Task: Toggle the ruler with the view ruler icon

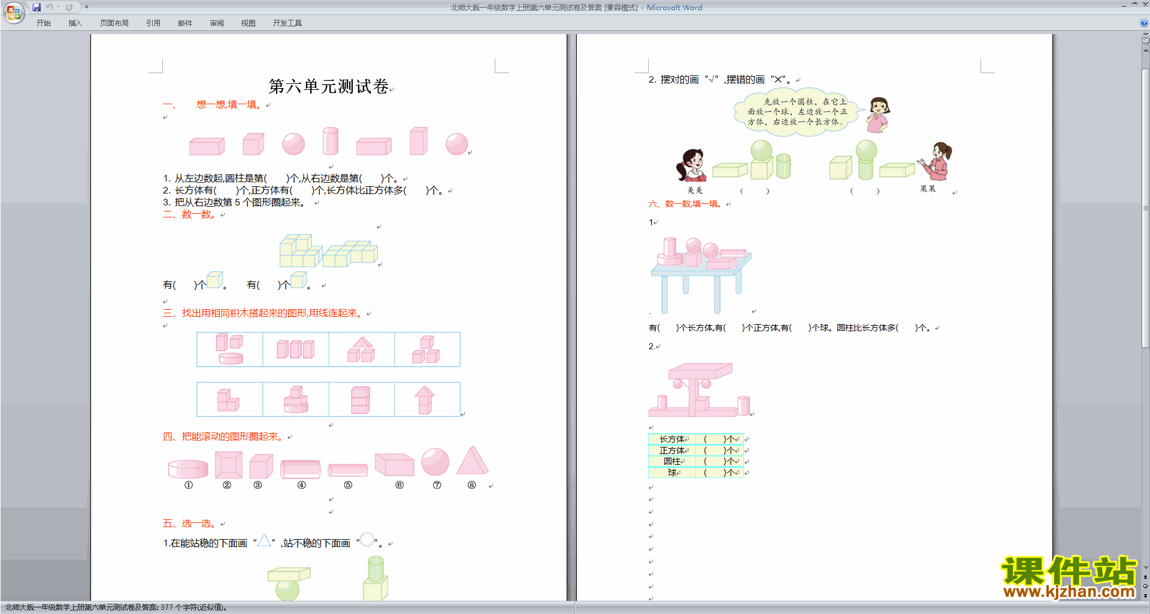Action: pyautogui.click(x=1145, y=41)
